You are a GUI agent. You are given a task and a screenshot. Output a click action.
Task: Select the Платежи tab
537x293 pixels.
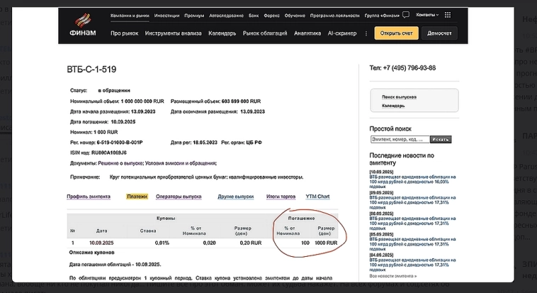point(137,197)
